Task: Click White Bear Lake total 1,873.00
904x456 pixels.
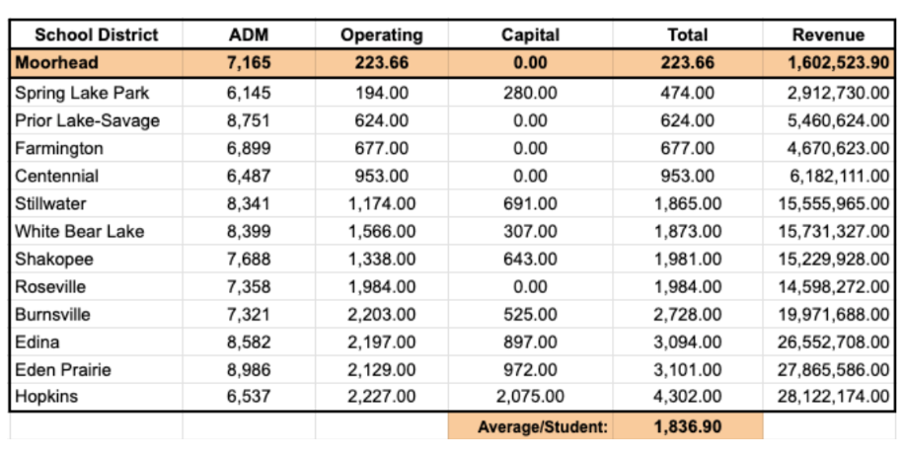Action: (x=687, y=231)
